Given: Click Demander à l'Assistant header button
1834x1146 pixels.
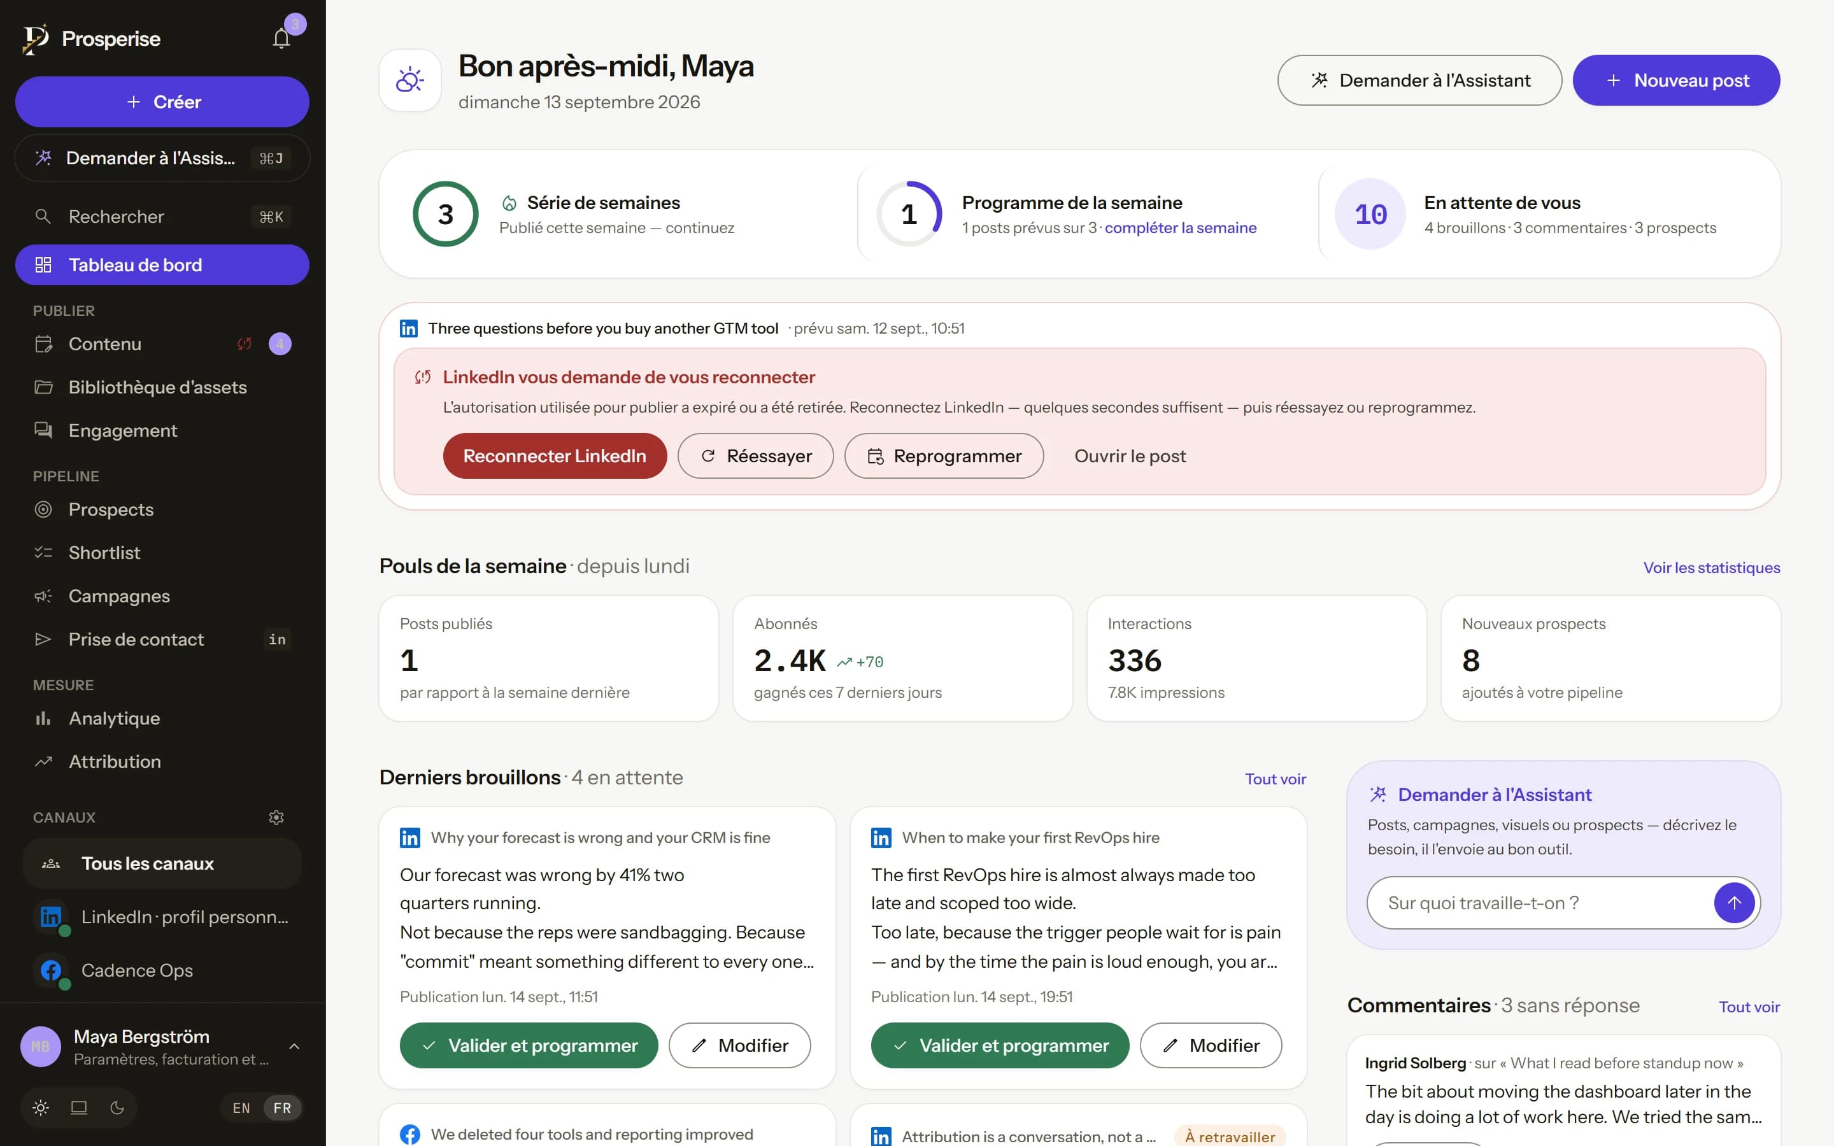Looking at the screenshot, I should point(1419,80).
